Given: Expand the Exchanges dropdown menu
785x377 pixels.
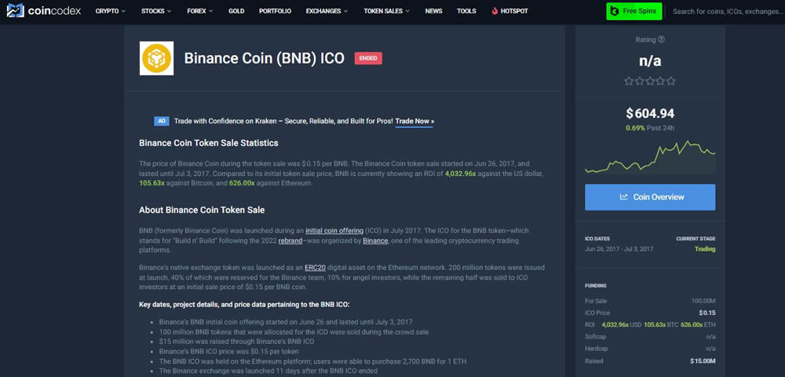Looking at the screenshot, I should click(x=328, y=12).
